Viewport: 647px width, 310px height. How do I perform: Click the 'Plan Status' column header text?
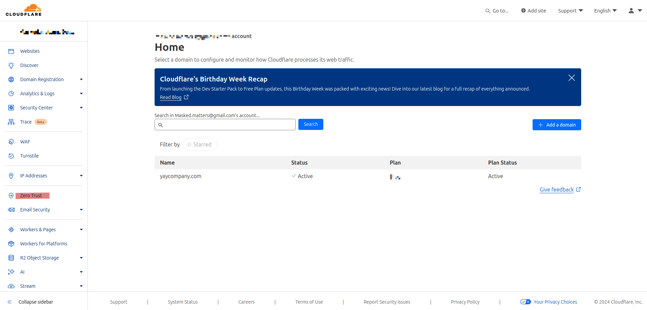click(503, 163)
